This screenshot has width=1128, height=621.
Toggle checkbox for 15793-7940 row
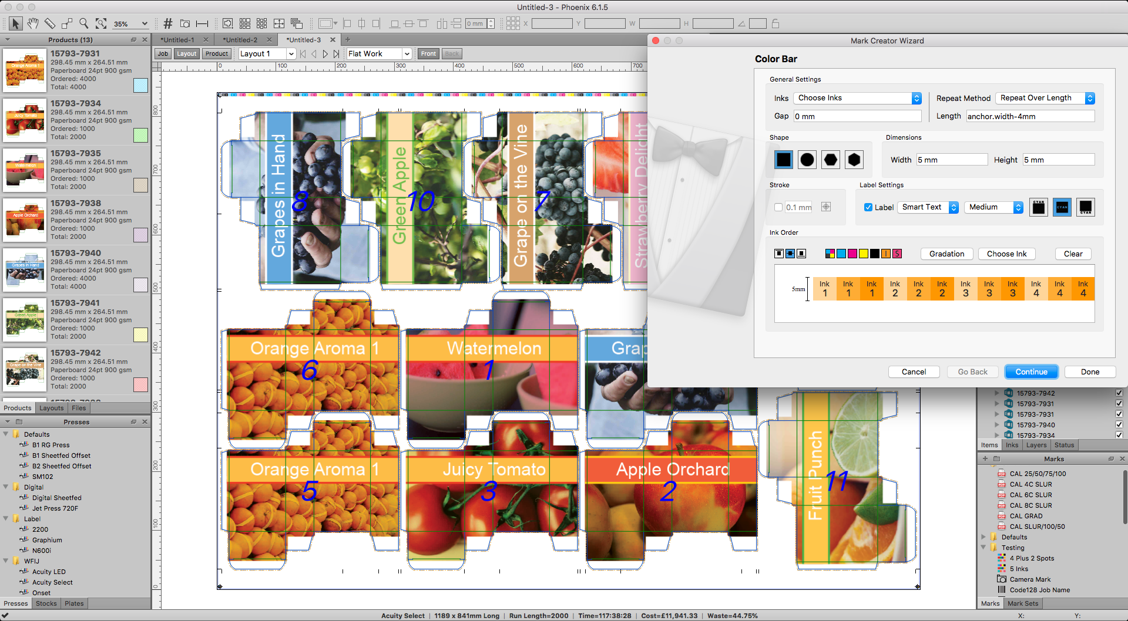pos(1119,424)
